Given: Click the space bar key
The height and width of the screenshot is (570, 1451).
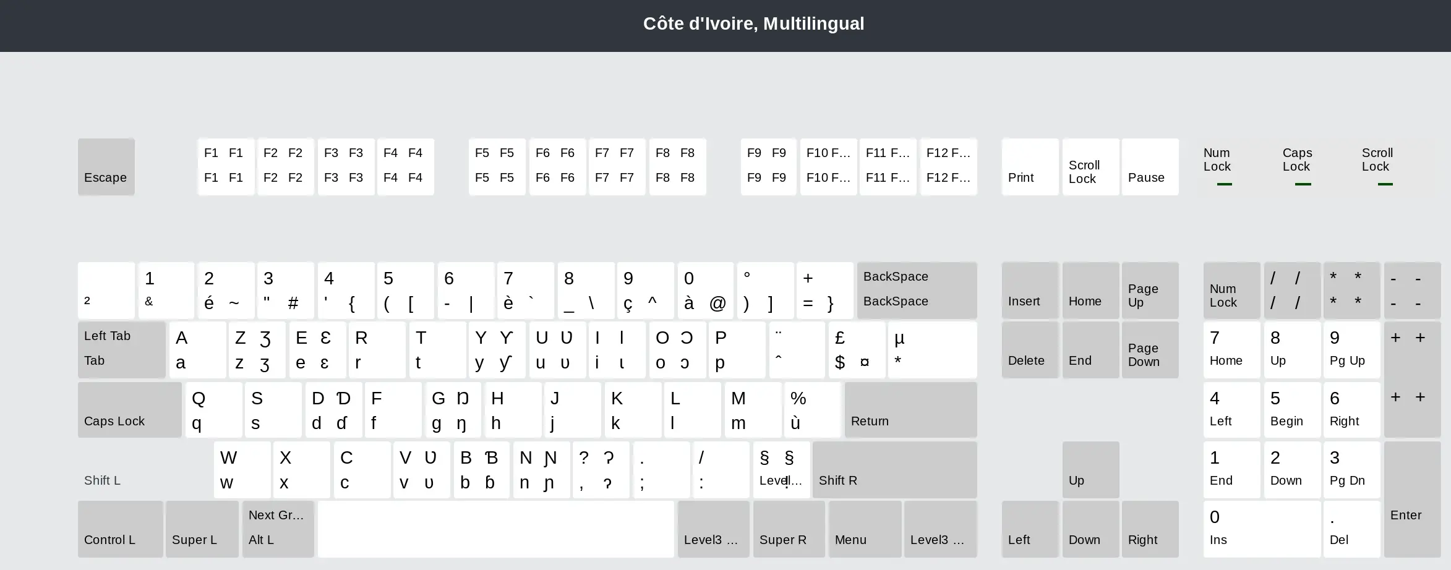Looking at the screenshot, I should pyautogui.click(x=496, y=529).
